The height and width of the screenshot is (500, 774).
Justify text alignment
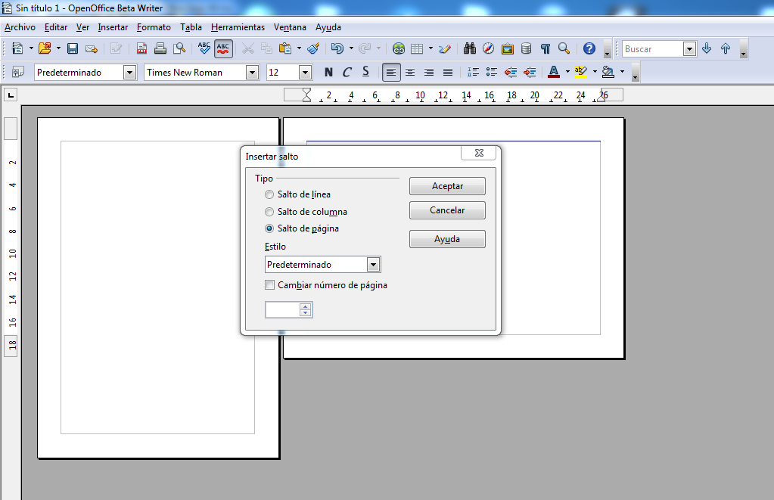(x=448, y=72)
